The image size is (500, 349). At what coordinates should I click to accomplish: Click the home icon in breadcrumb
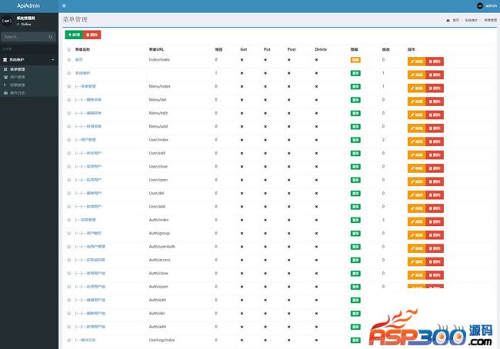448,20
